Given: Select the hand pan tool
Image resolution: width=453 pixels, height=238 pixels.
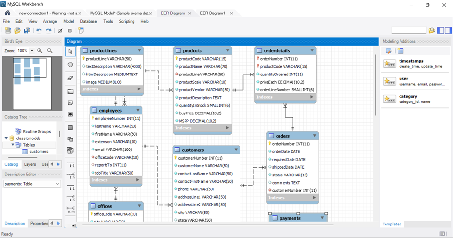Looking at the screenshot, I should 70,64.
